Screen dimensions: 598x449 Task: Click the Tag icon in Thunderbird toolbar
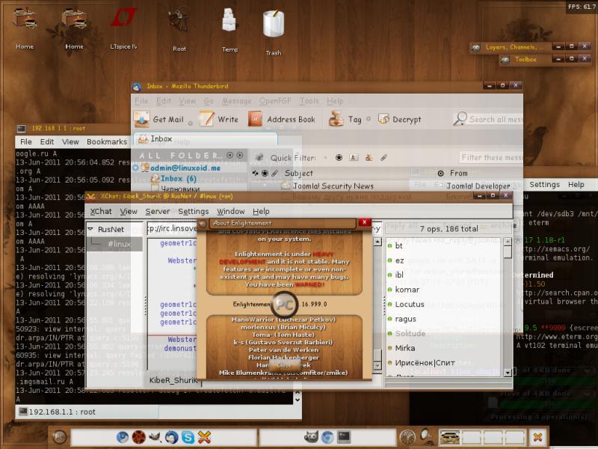click(336, 119)
